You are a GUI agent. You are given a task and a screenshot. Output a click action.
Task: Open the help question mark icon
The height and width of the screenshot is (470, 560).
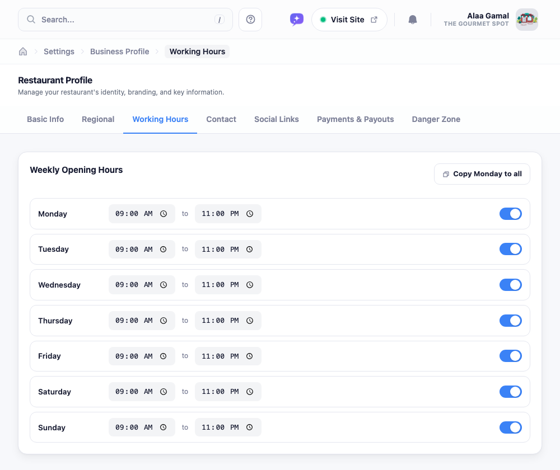pos(250,20)
